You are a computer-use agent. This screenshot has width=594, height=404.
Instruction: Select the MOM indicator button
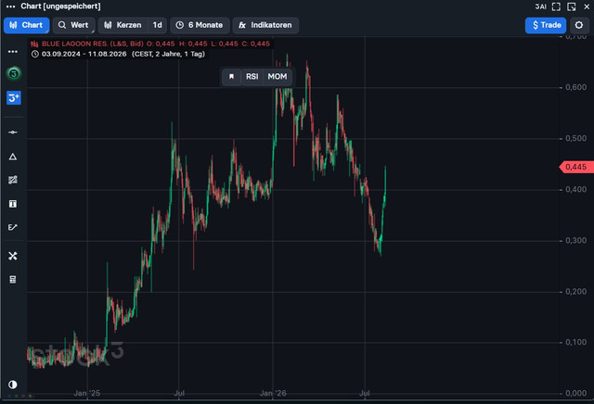[278, 77]
